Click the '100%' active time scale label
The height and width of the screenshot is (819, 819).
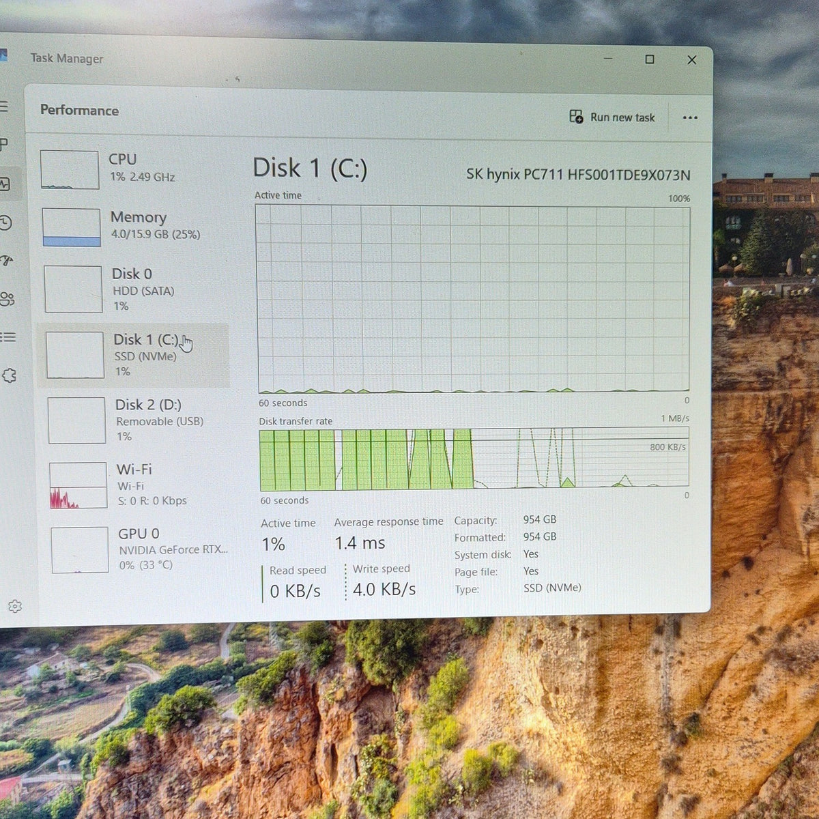(679, 199)
